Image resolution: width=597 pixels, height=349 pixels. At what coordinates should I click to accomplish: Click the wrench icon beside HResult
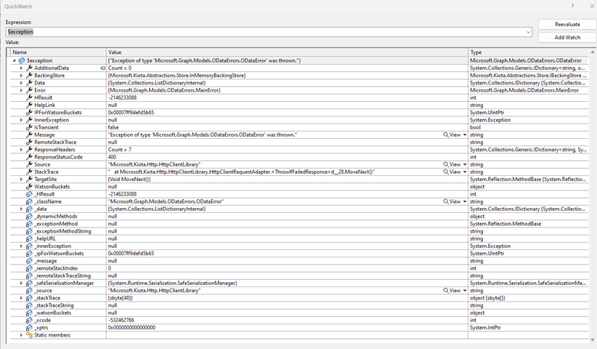(29, 98)
